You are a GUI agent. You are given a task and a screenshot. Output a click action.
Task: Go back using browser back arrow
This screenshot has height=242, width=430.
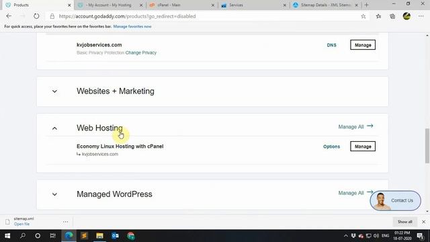coord(9,16)
